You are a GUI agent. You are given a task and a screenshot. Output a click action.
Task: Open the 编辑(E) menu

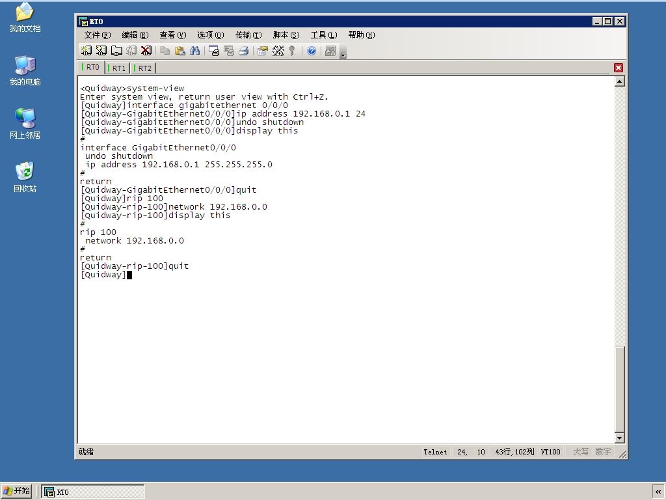(135, 35)
